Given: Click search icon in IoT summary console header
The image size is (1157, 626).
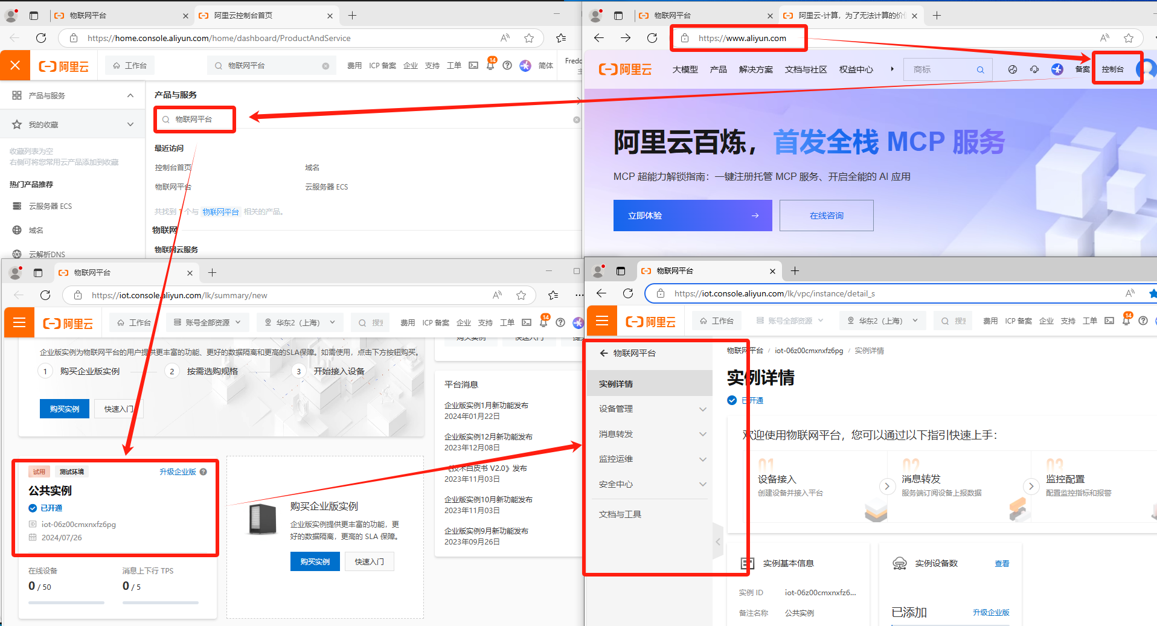Looking at the screenshot, I should [x=362, y=322].
